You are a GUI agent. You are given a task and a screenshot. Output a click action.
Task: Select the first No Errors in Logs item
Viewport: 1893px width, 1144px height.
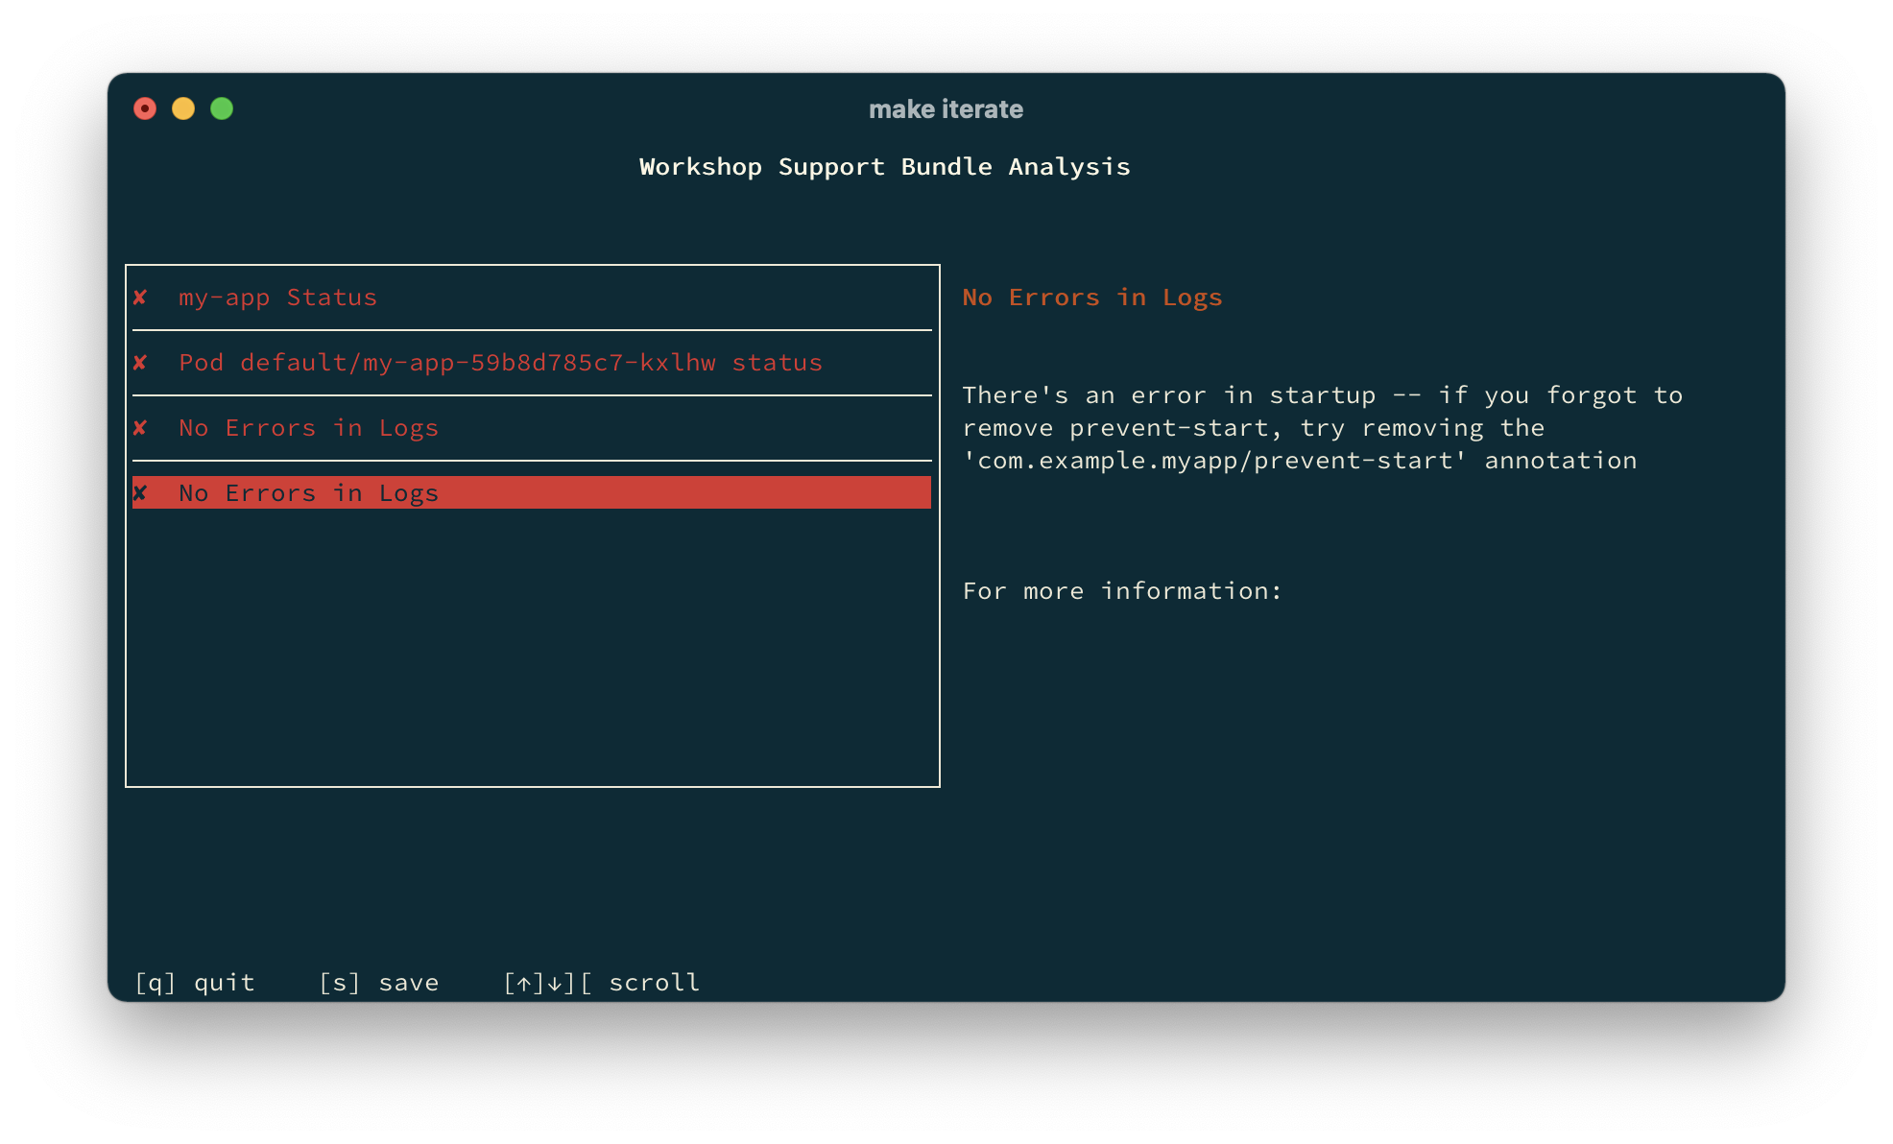click(x=308, y=428)
